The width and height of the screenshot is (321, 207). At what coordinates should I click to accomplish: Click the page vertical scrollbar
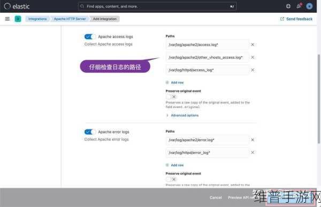point(319,99)
